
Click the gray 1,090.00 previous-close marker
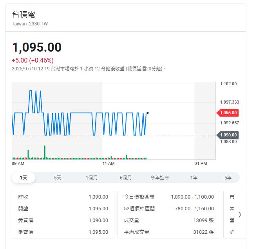click(228, 135)
